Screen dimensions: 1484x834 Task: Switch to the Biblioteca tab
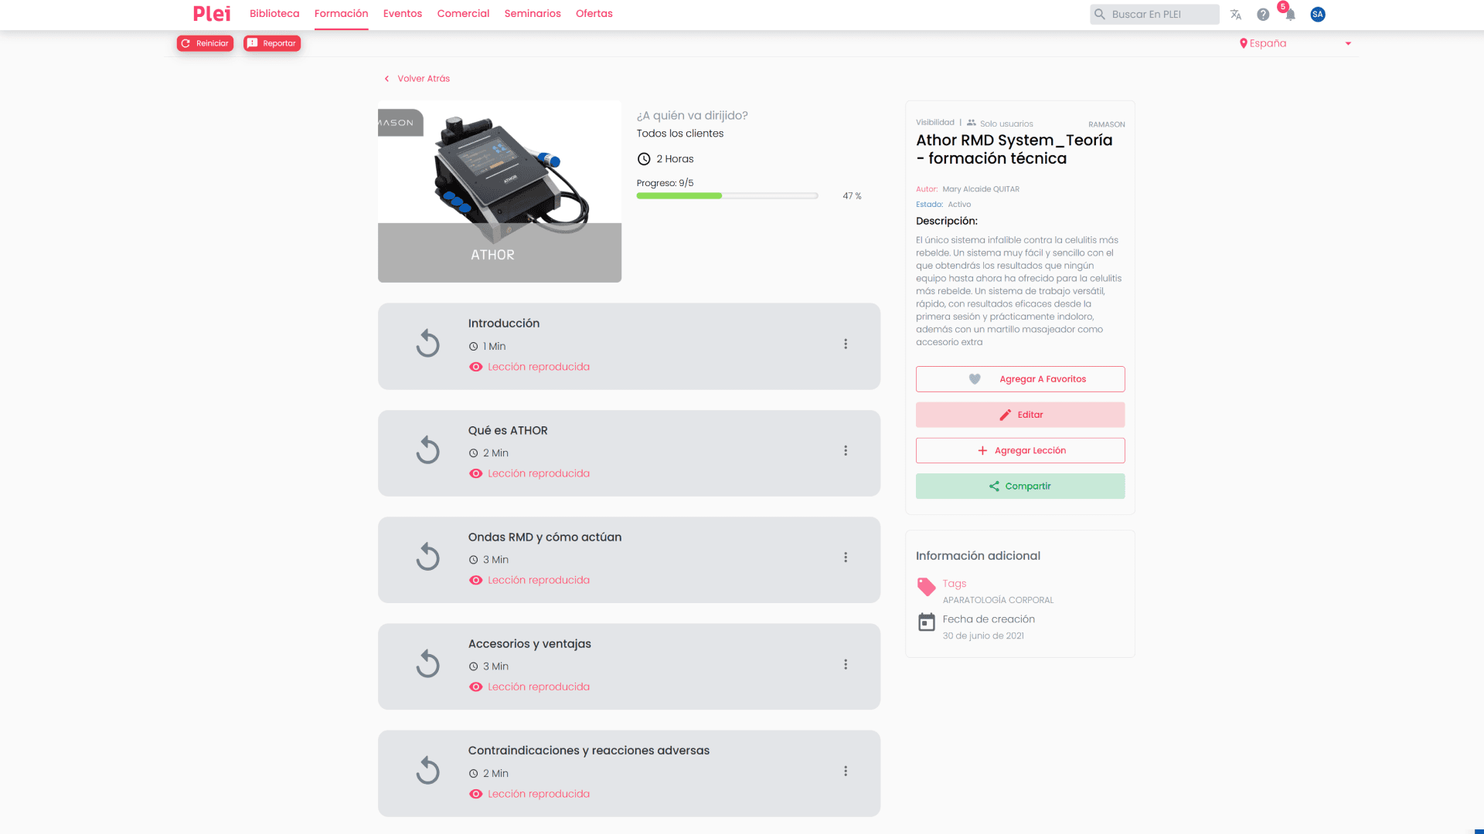click(x=274, y=14)
